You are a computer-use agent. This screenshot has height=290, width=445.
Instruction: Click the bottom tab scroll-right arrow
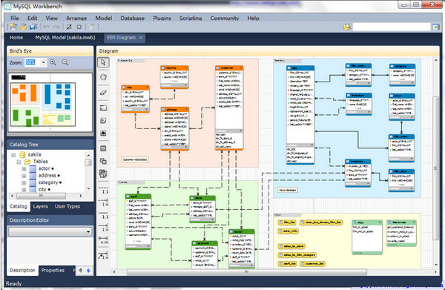click(x=88, y=271)
